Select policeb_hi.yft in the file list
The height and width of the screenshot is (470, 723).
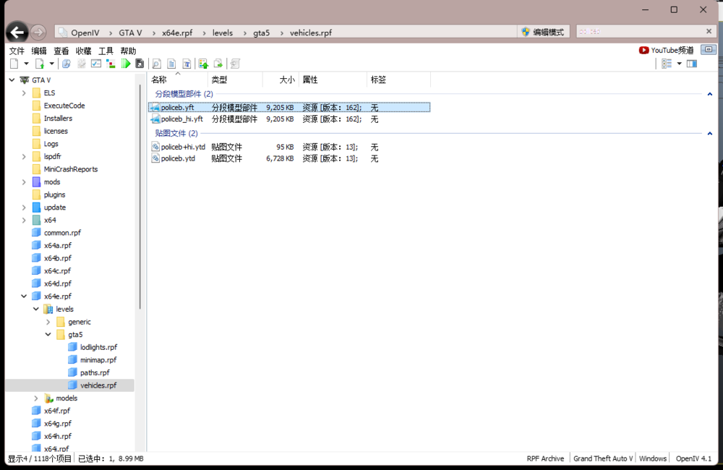tap(181, 119)
